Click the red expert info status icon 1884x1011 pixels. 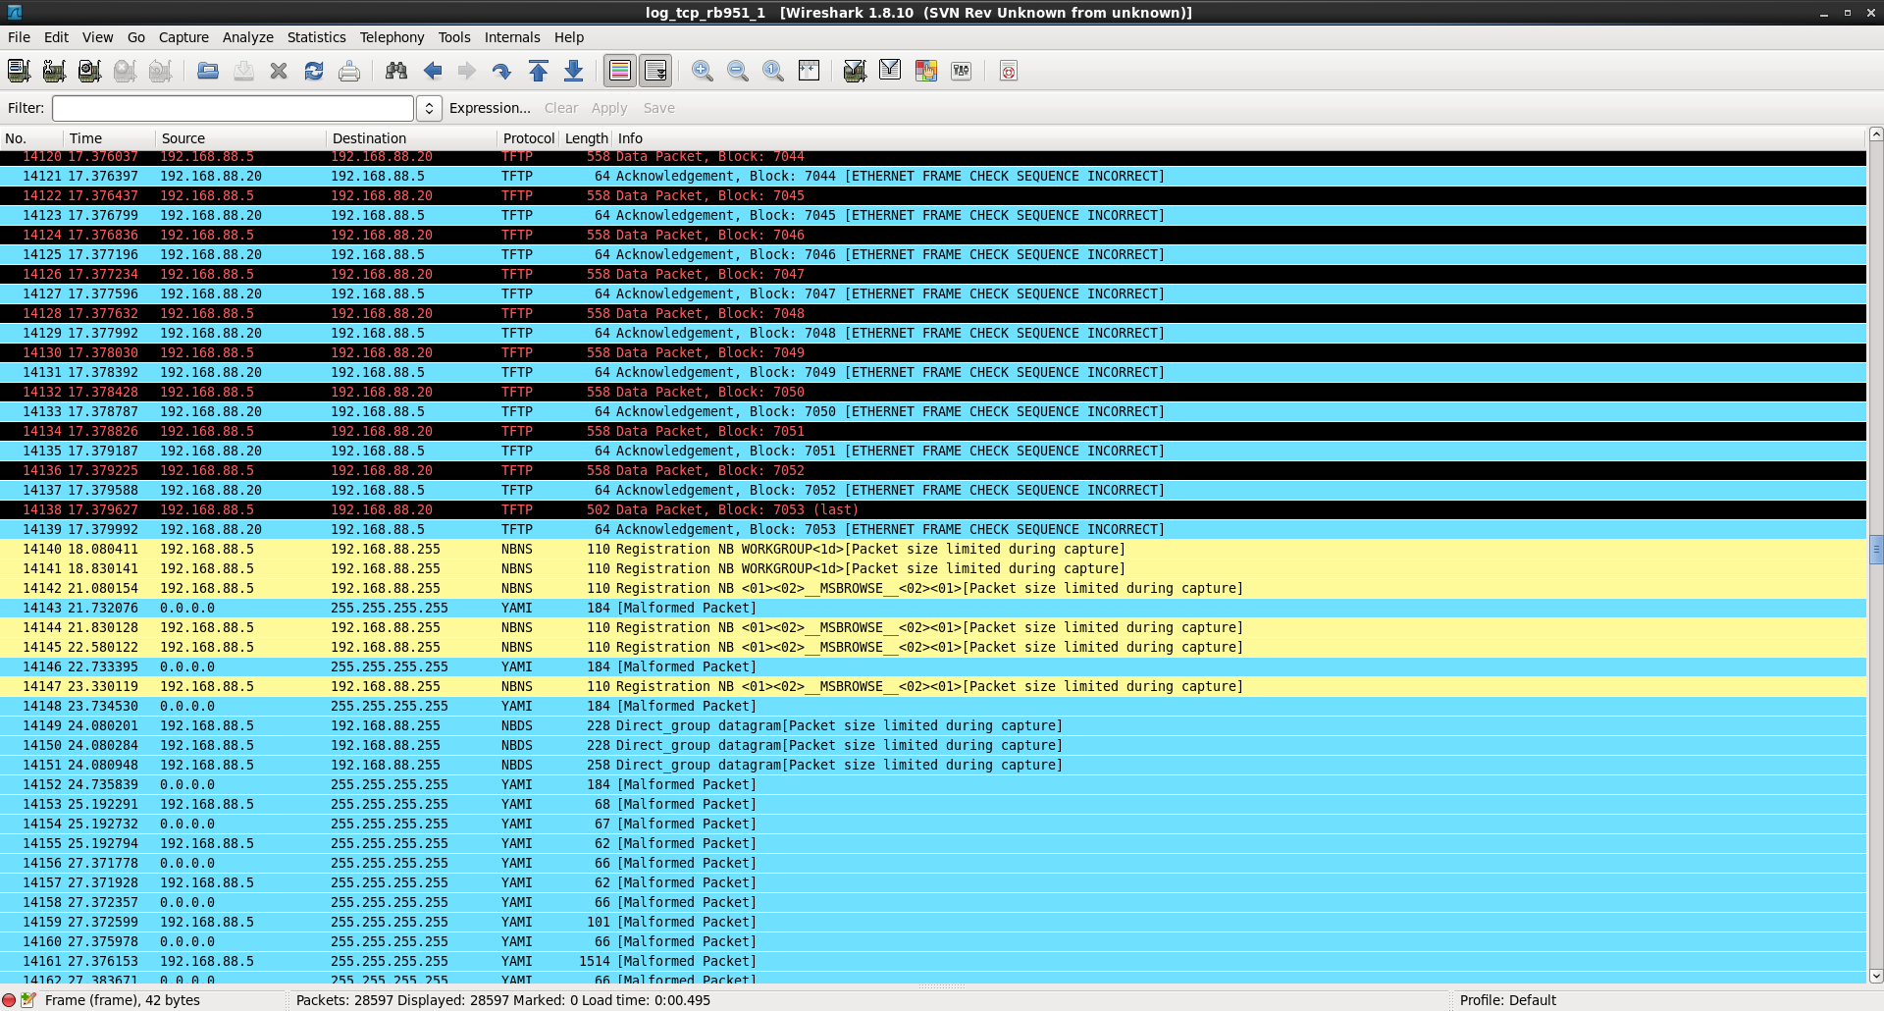(10, 1000)
